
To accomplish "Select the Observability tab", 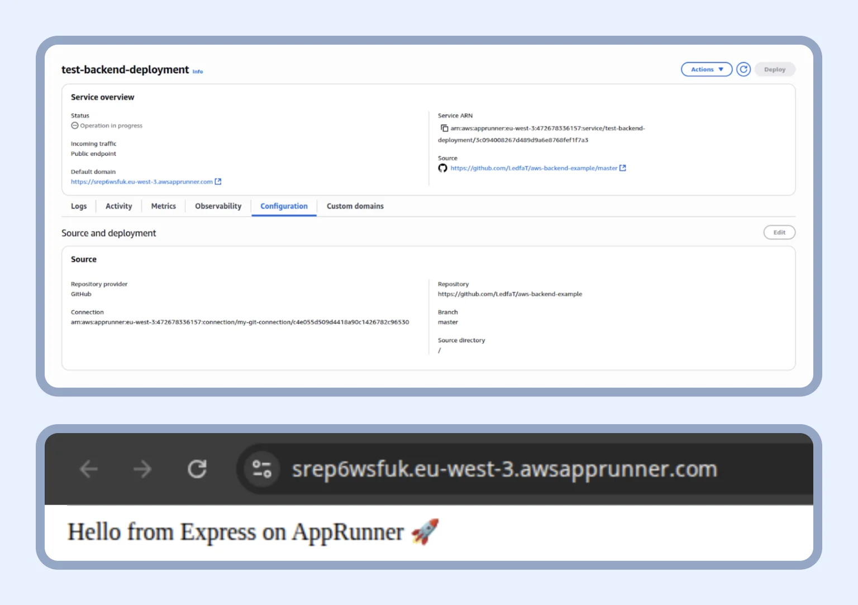I will pos(218,206).
